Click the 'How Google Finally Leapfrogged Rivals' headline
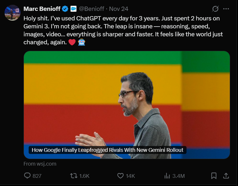 pyautogui.click(x=107, y=150)
